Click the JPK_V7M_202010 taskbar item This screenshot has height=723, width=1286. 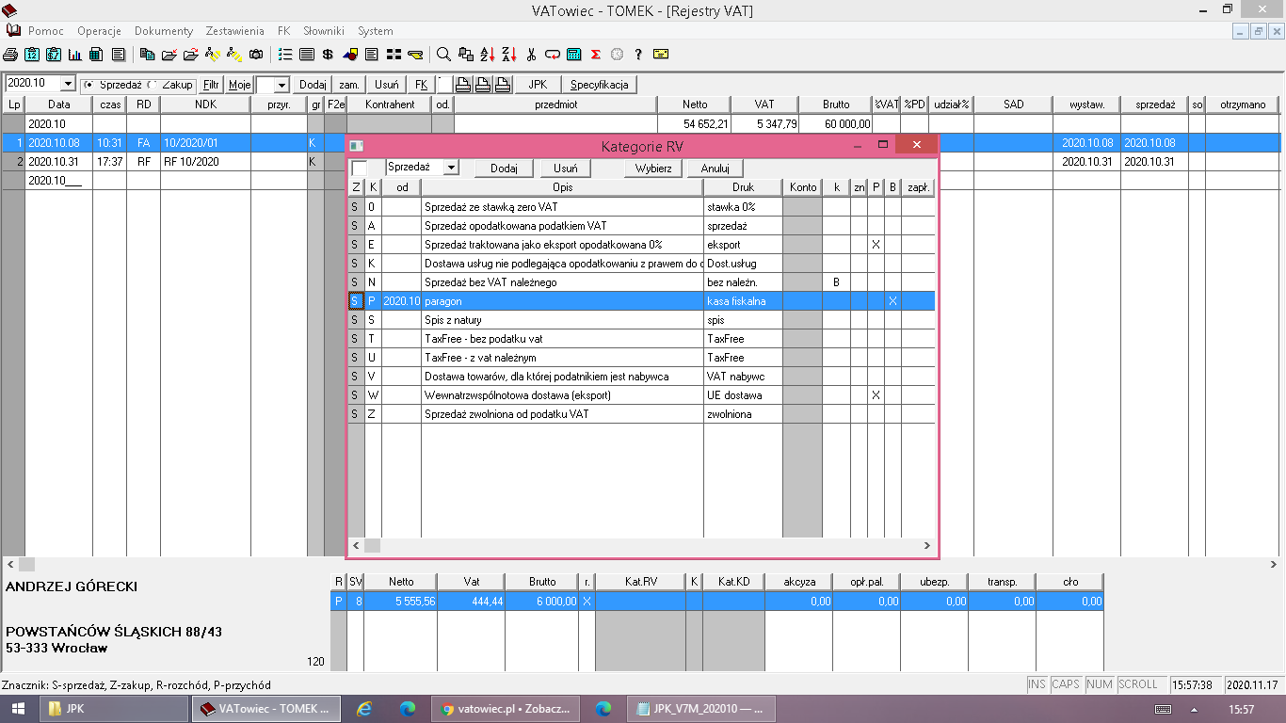[699, 709]
